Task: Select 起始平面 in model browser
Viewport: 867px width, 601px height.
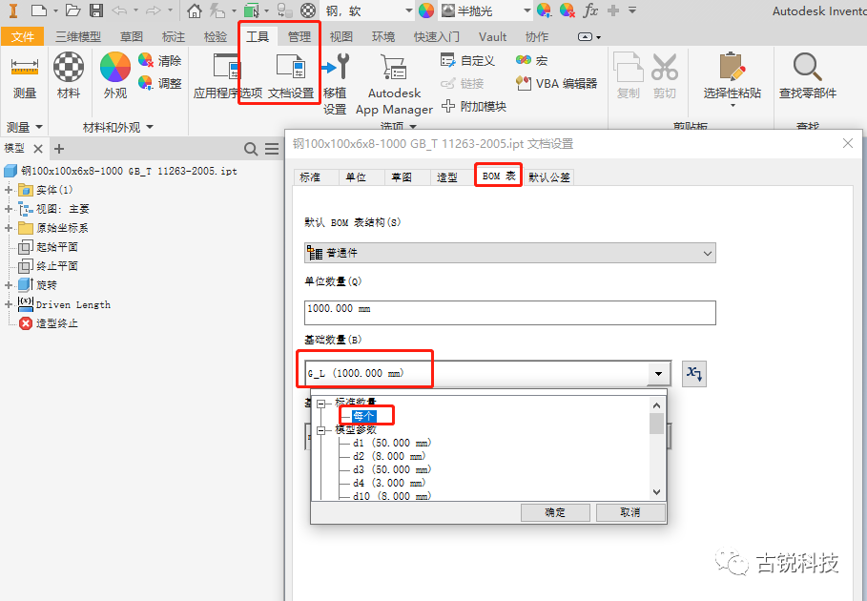Action: click(x=57, y=246)
